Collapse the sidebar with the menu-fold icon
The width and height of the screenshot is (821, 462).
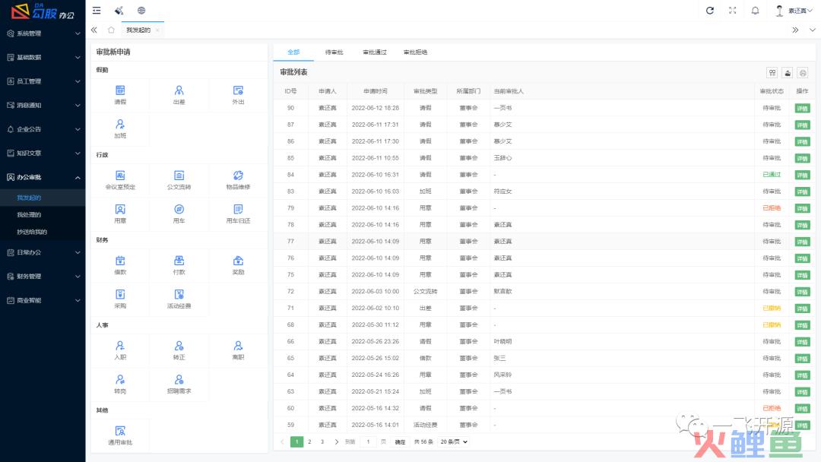point(97,11)
